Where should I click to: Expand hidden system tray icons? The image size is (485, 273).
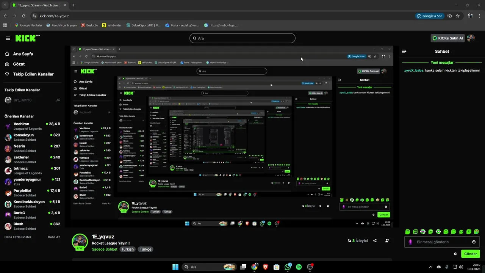(x=430, y=267)
